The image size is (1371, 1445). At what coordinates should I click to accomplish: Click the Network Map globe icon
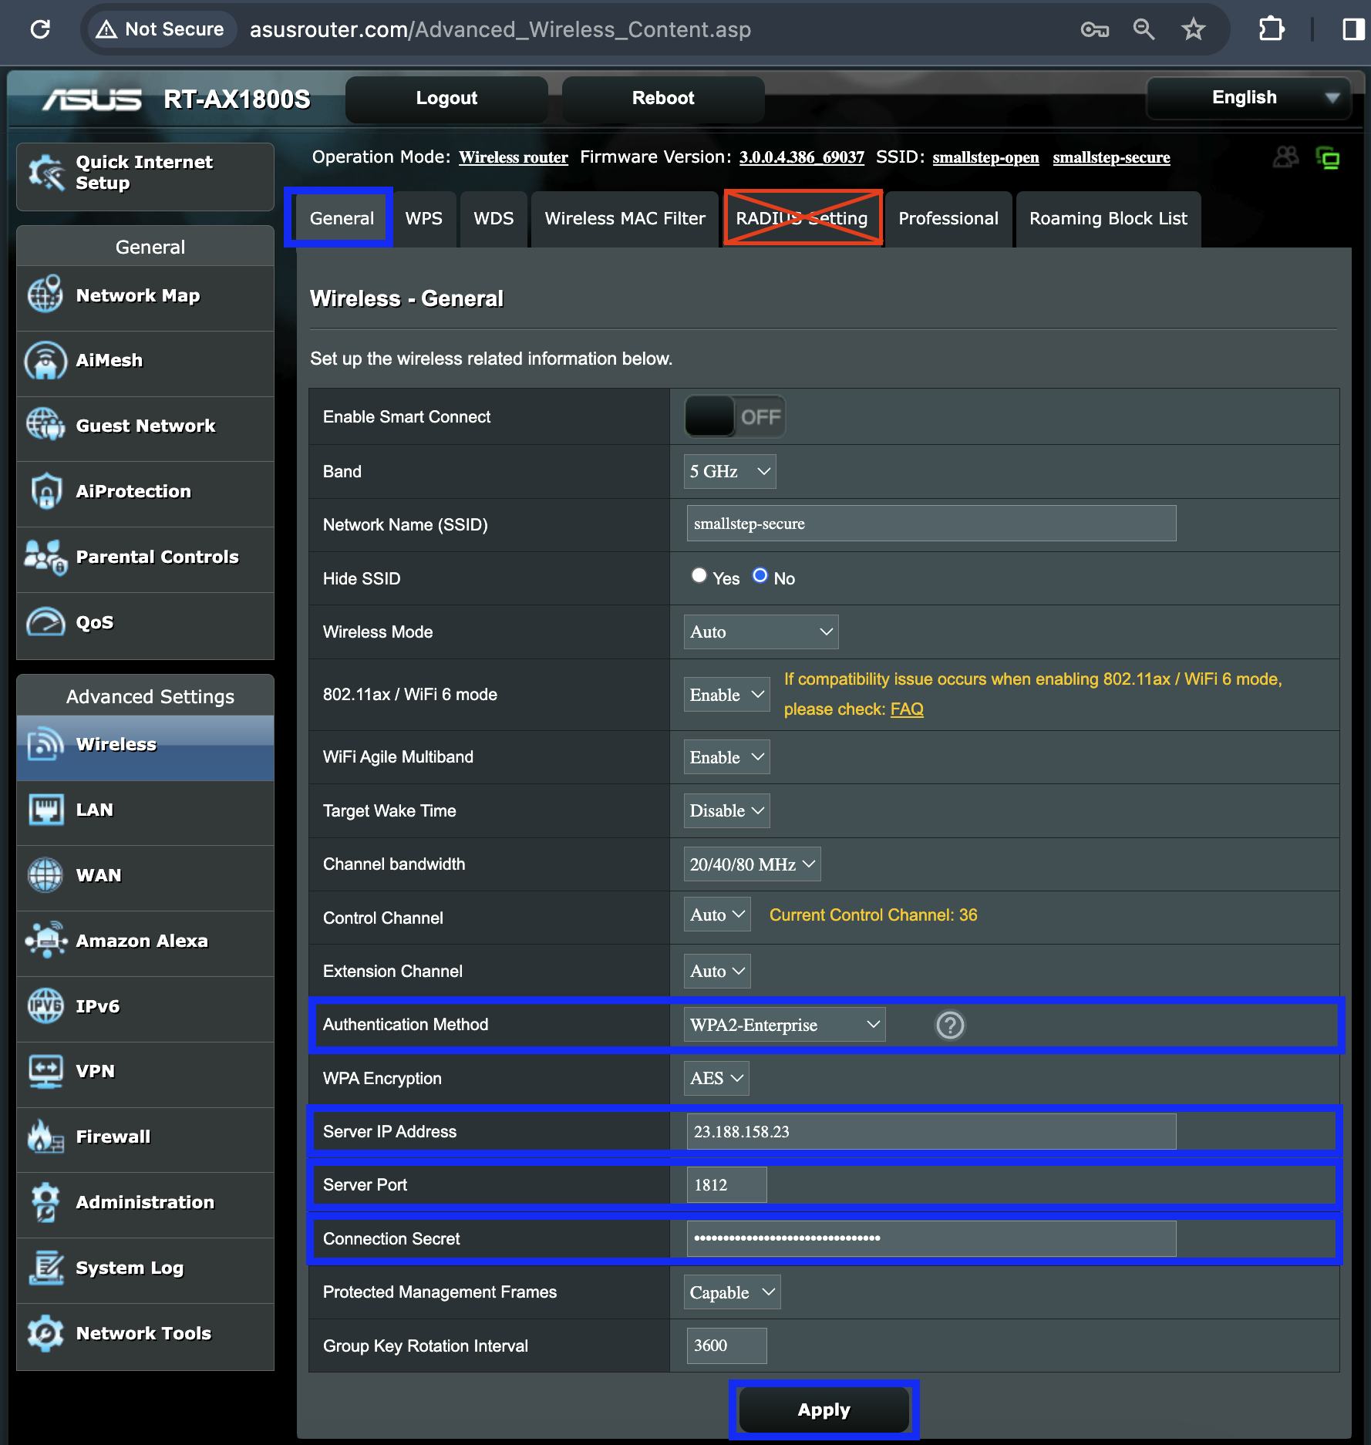[x=45, y=295]
